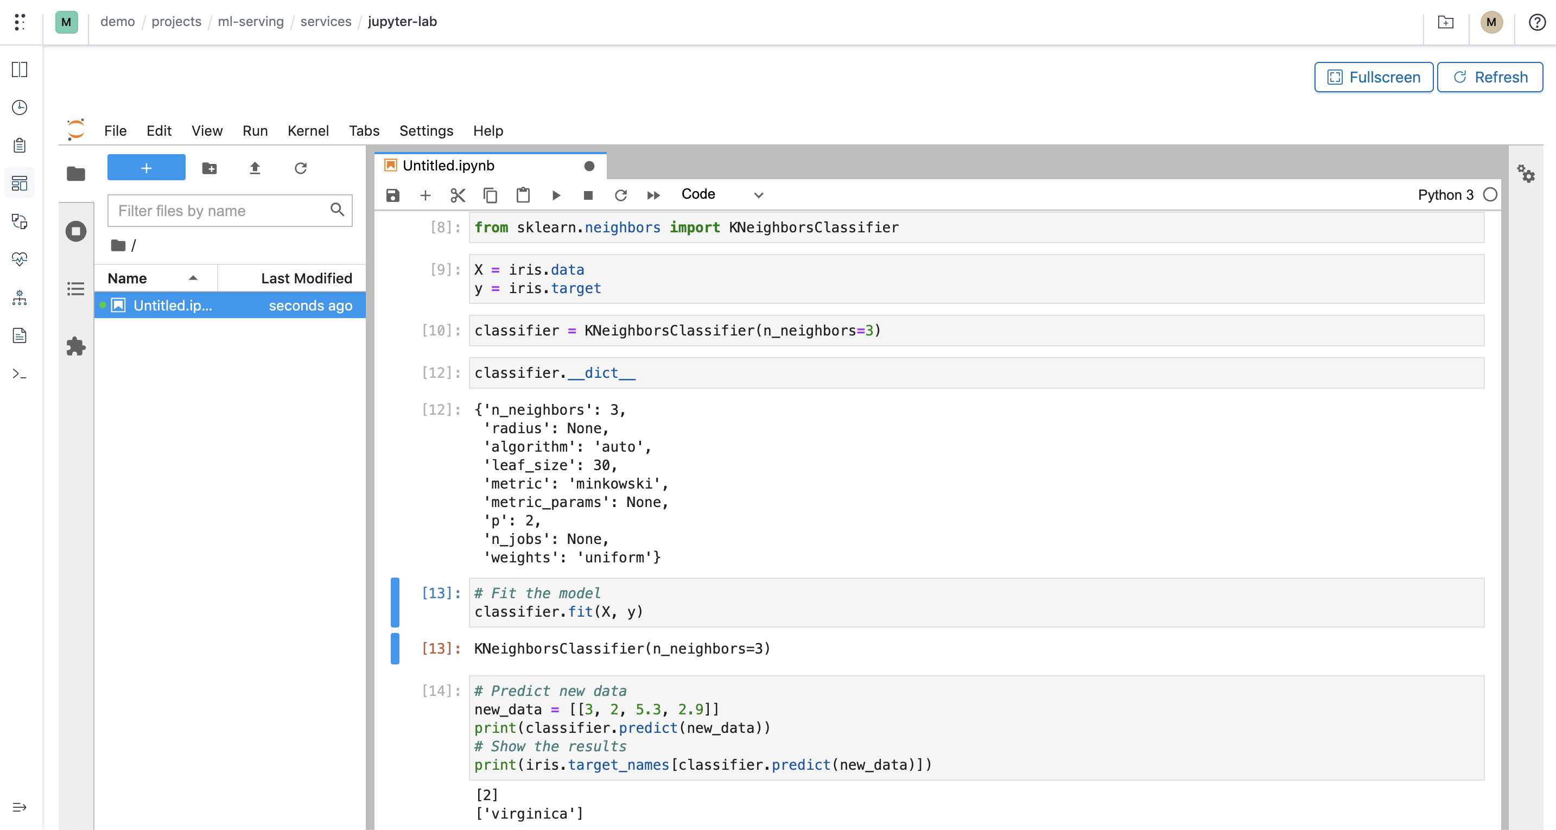Focus the Filter files by name field
Viewport: 1556px width, 830px height.
230,210
